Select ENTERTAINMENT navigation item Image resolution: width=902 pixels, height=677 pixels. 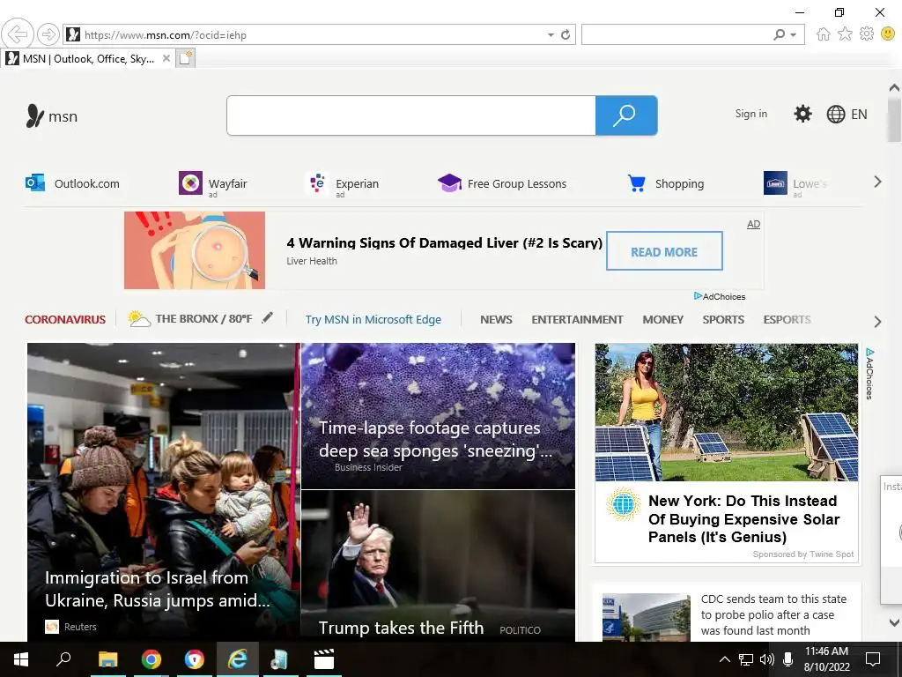click(577, 319)
